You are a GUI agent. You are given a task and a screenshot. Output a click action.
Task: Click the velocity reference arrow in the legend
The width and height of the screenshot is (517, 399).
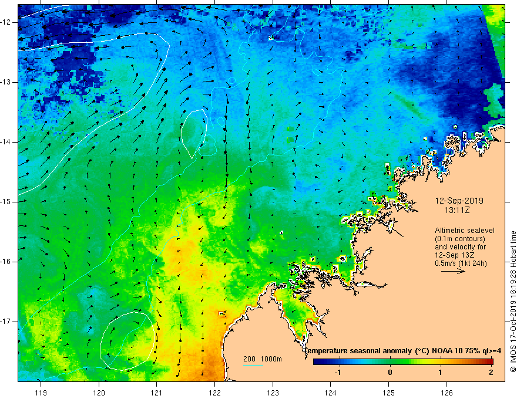[x=453, y=271]
